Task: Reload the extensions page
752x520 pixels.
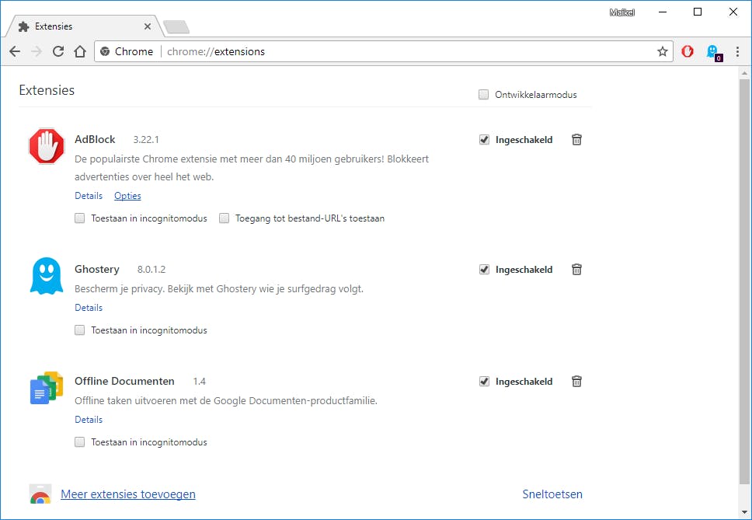Action: pos(58,51)
